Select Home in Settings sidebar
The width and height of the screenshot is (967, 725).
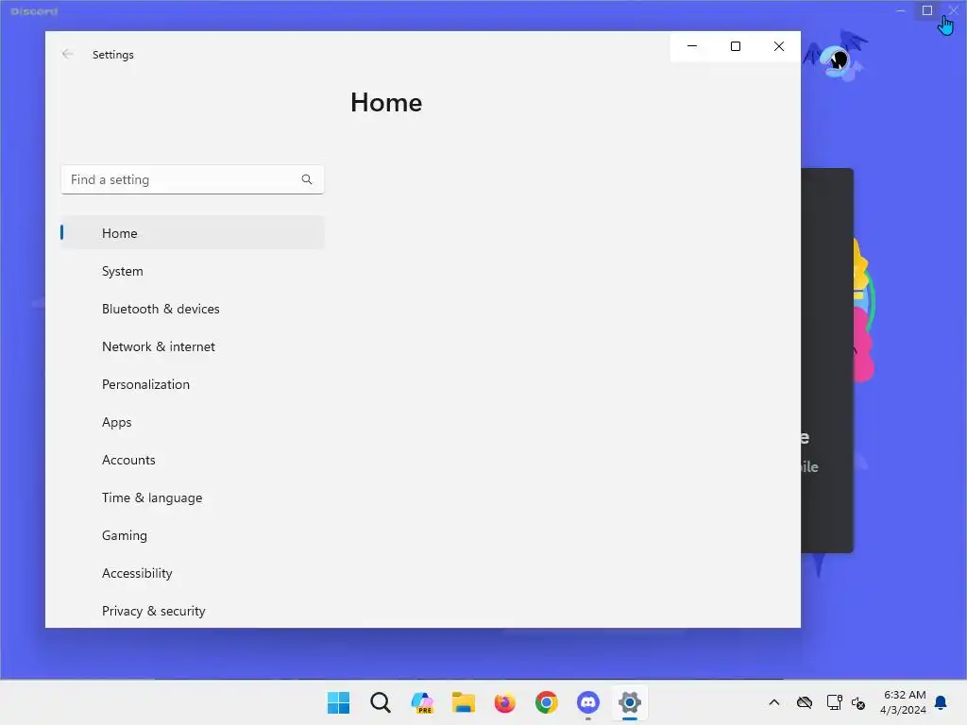(x=193, y=233)
